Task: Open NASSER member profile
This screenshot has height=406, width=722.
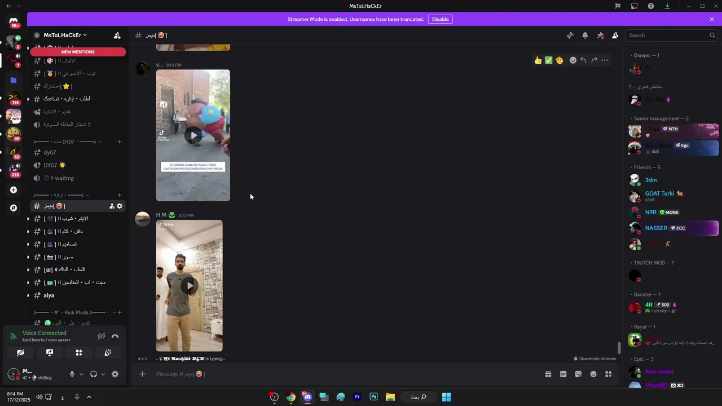Action: 673,228
